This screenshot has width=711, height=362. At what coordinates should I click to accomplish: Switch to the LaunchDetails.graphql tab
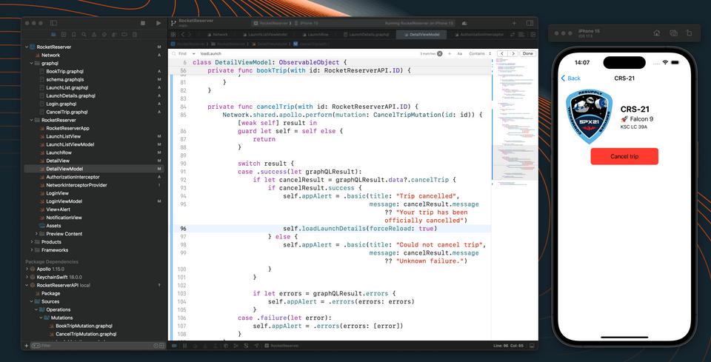365,35
